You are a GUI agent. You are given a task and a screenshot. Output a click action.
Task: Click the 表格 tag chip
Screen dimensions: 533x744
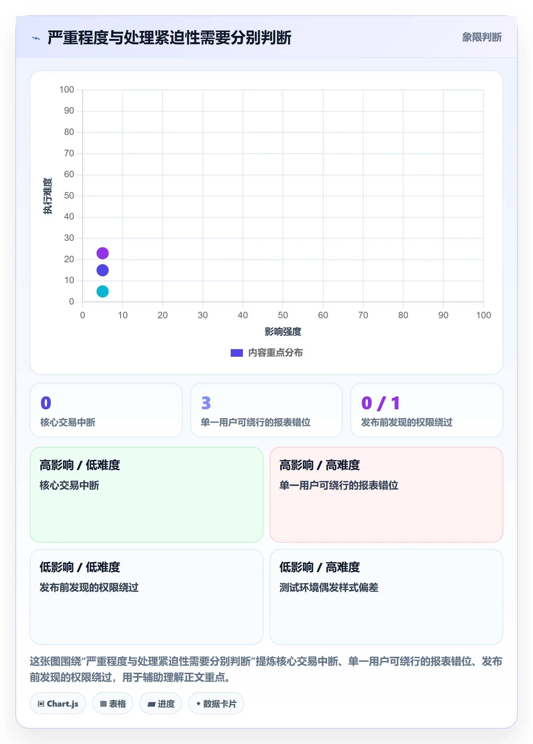(113, 704)
